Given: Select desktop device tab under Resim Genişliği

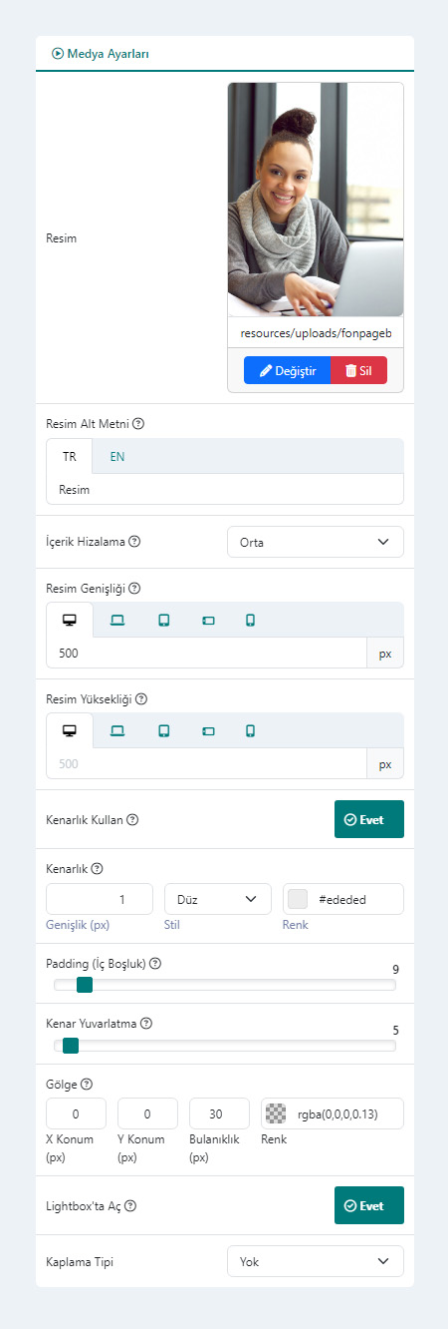Looking at the screenshot, I should pos(70,620).
